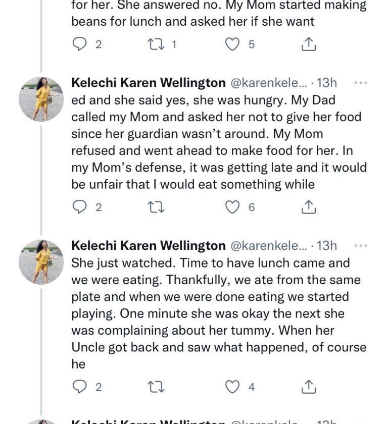The height and width of the screenshot is (424, 388).
Task: Reply to the 'She just watched' tweet
Action: click(x=80, y=387)
